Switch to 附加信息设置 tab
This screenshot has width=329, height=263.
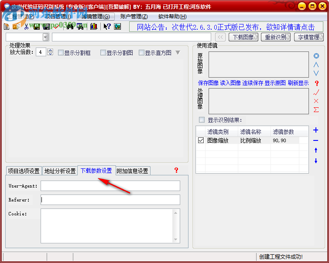click(132, 171)
